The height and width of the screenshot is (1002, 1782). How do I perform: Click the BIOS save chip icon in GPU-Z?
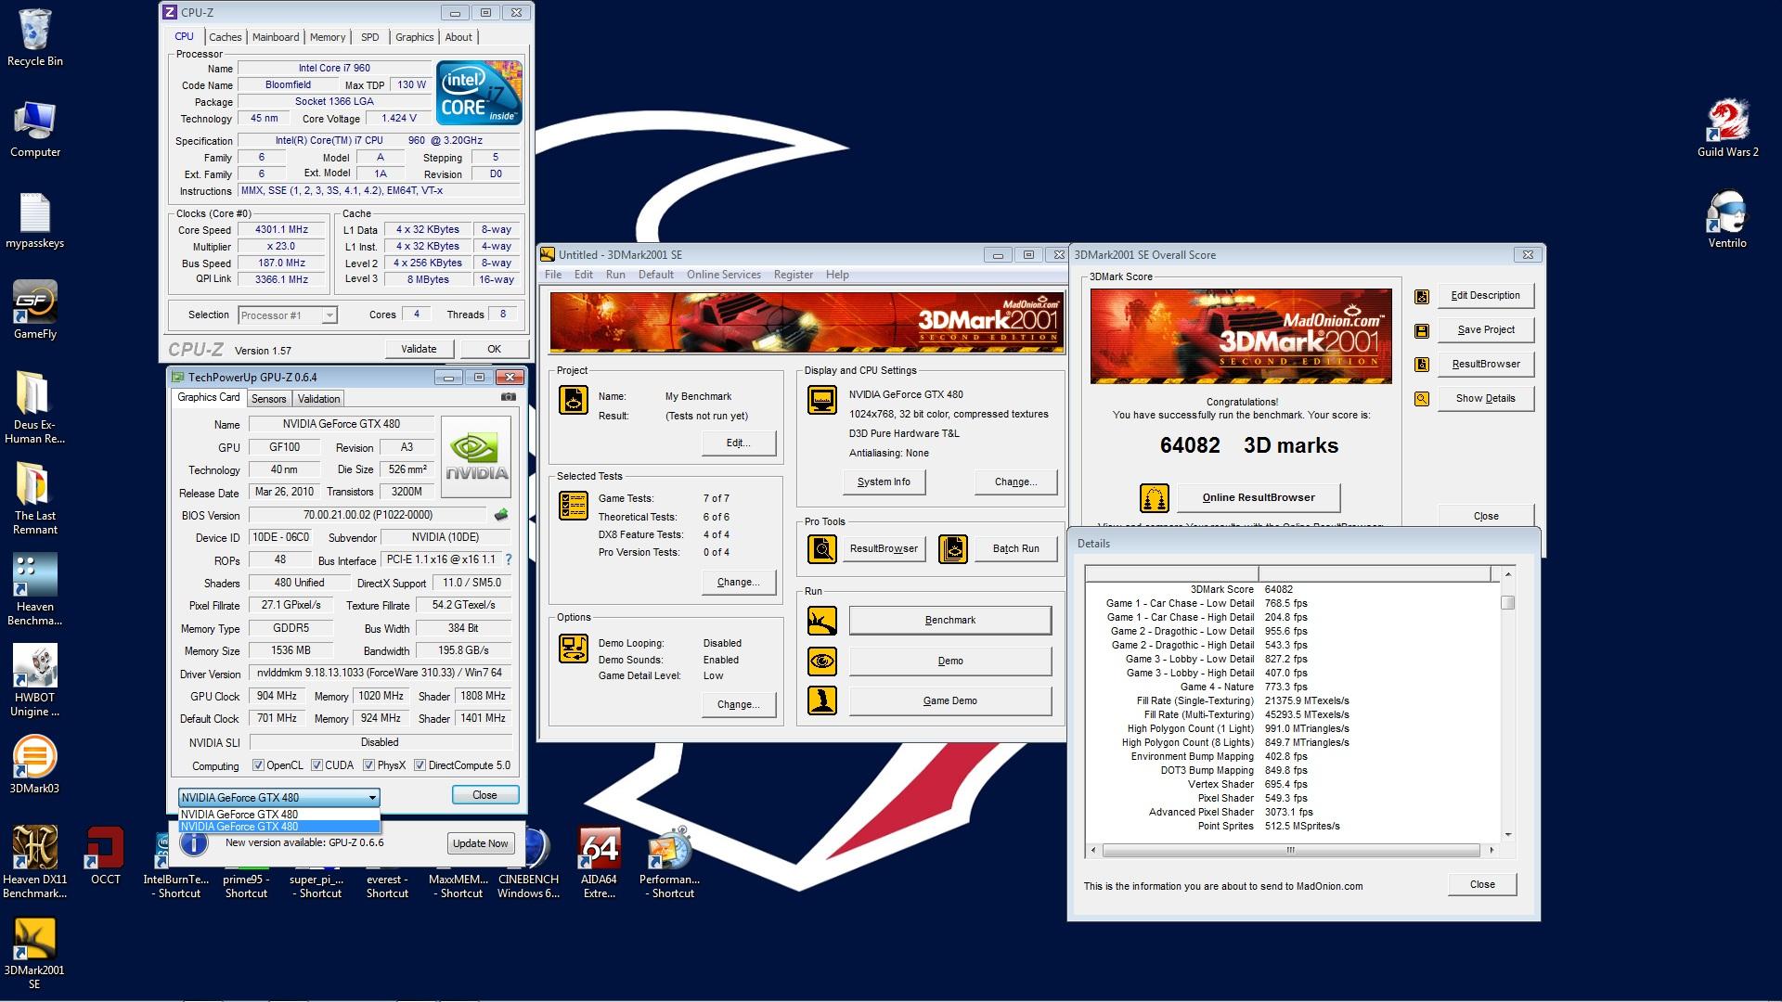pyautogui.click(x=501, y=515)
